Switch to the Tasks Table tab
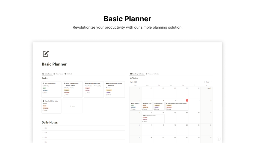Image resolution: width=255 pixels, height=143 pixels. (58, 74)
